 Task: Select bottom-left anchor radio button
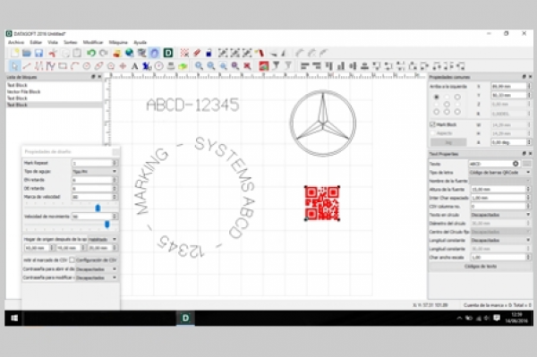[x=437, y=112]
